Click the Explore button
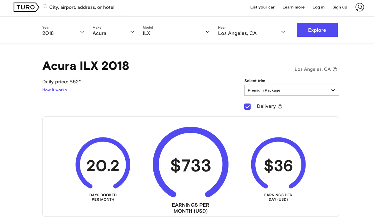374x224 pixels. (x=317, y=30)
